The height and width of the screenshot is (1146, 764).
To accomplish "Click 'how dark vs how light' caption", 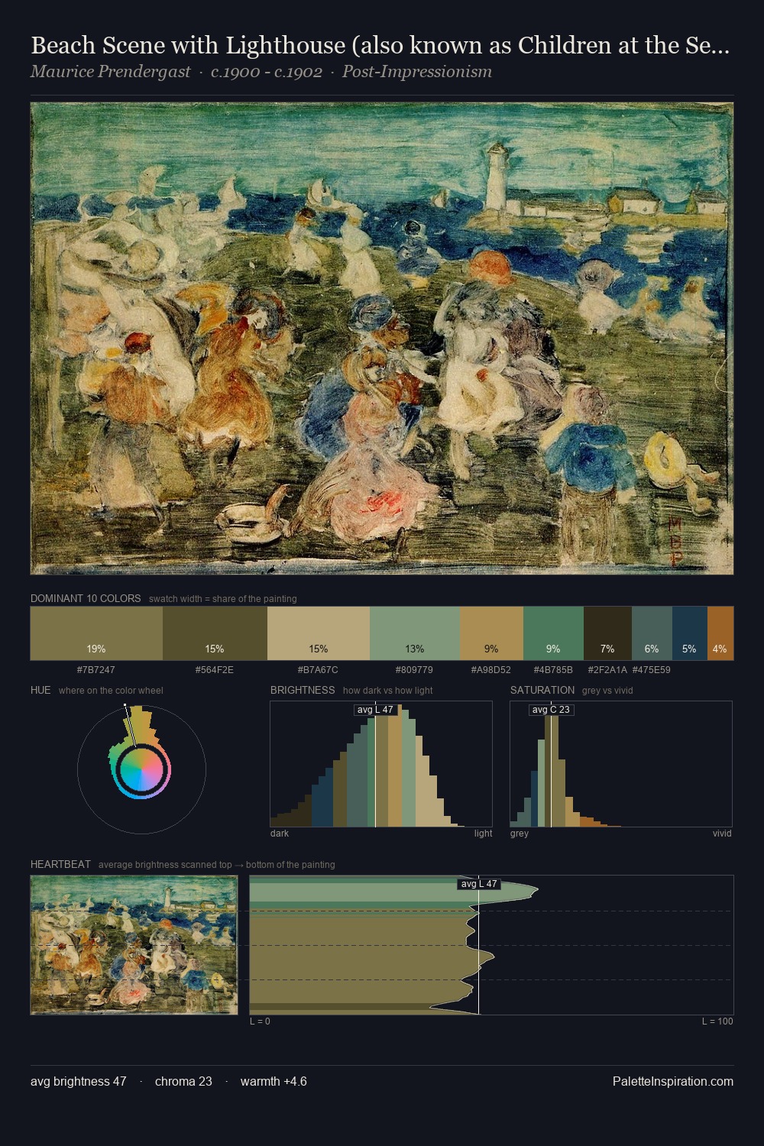I will click(x=388, y=690).
